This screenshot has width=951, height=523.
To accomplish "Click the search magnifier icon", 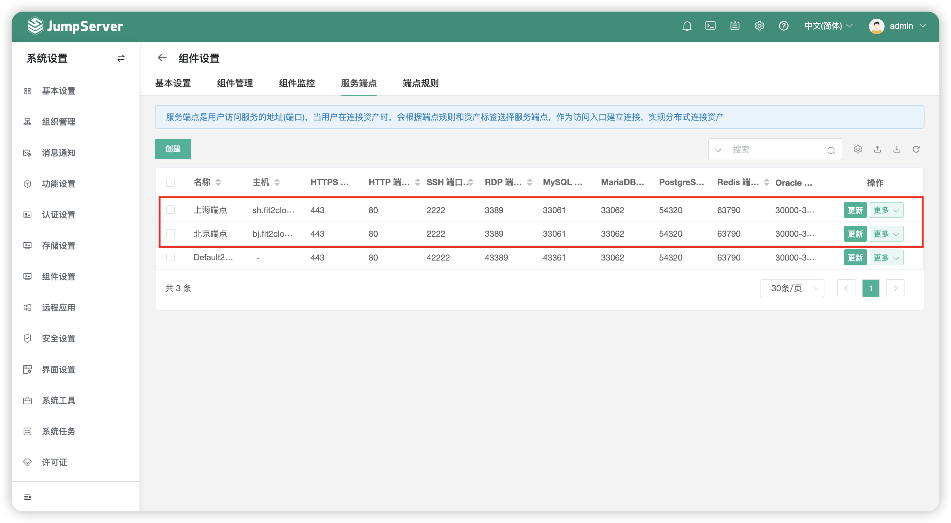I will click(831, 150).
